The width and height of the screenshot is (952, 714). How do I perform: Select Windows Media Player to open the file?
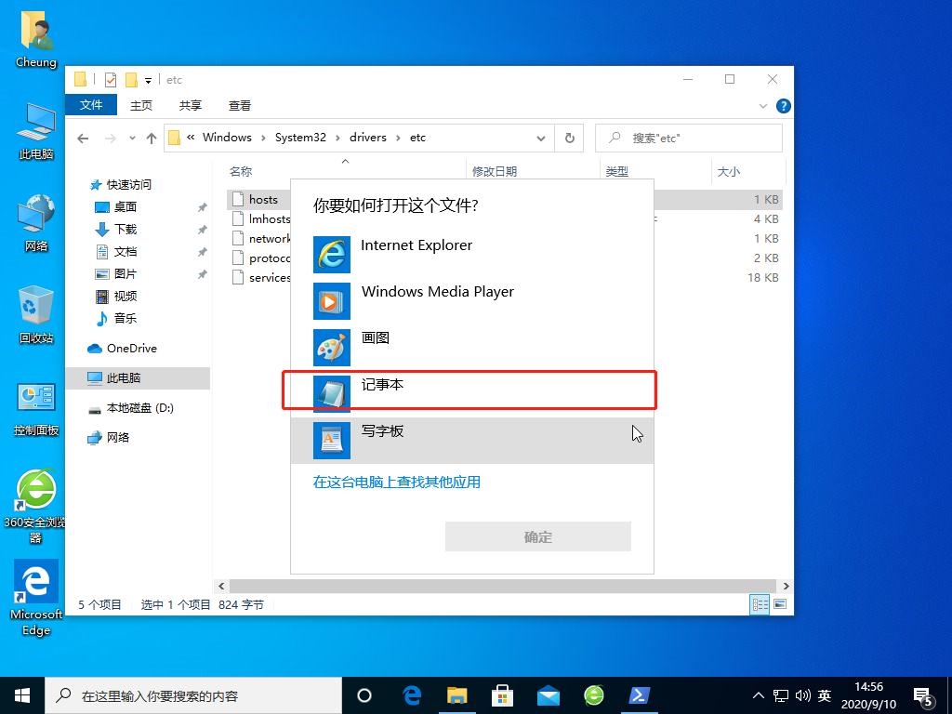(x=437, y=291)
